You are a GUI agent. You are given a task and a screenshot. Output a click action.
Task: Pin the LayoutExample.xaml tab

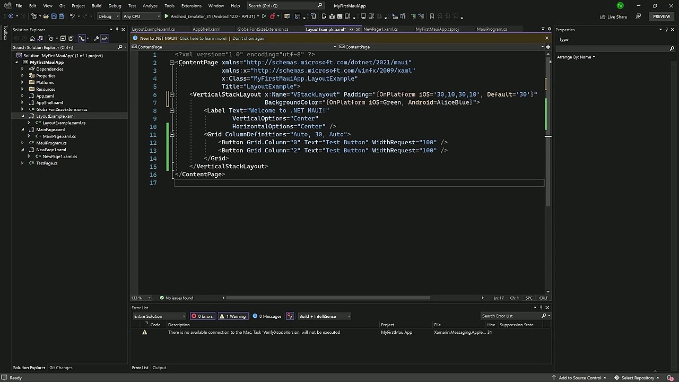pos(351,29)
